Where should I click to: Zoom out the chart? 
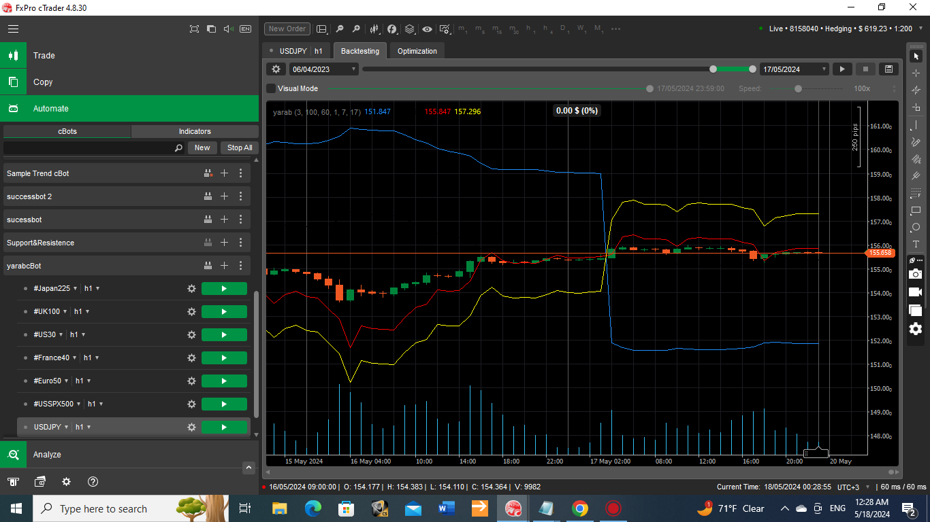point(339,29)
